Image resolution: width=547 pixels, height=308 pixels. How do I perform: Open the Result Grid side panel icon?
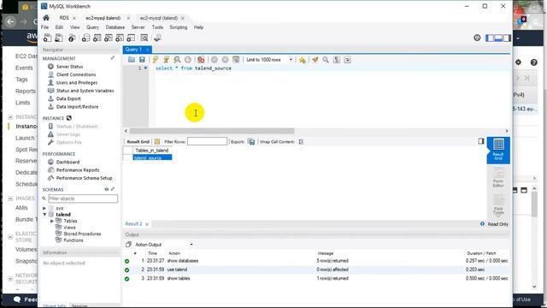click(x=498, y=151)
